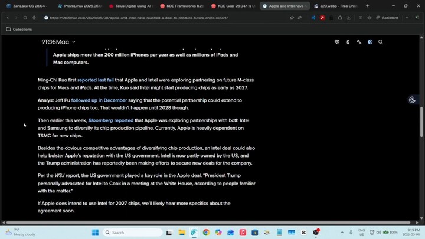
Task: Open the clock showing 9:19 PM
Action: pyautogui.click(x=411, y=233)
